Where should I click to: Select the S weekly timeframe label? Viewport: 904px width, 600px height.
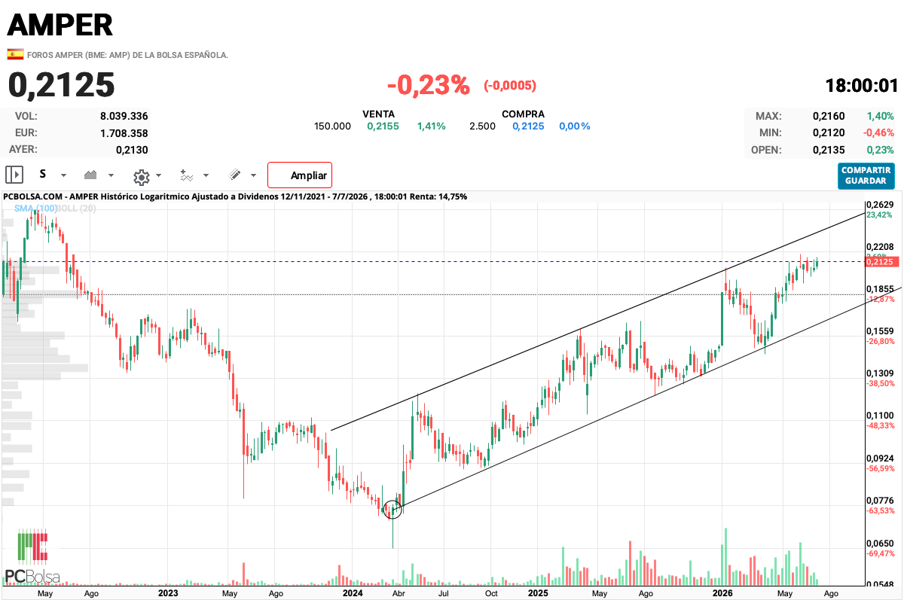(x=43, y=174)
